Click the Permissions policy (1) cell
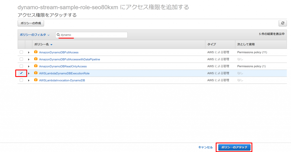The image size is (291, 152). 251,67
